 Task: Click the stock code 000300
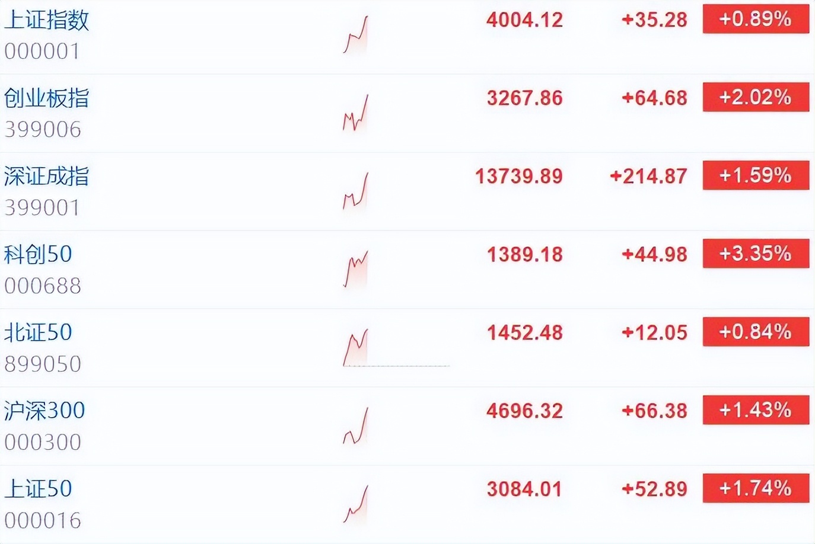[x=43, y=442]
